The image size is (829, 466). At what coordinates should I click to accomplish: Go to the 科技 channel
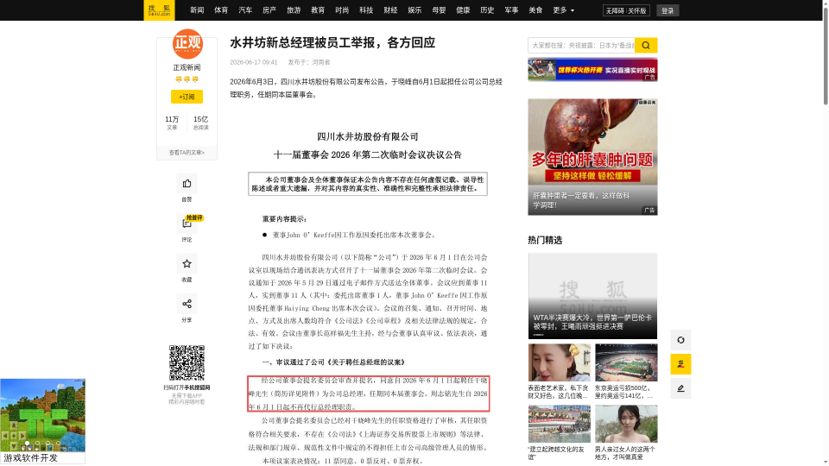pos(366,10)
